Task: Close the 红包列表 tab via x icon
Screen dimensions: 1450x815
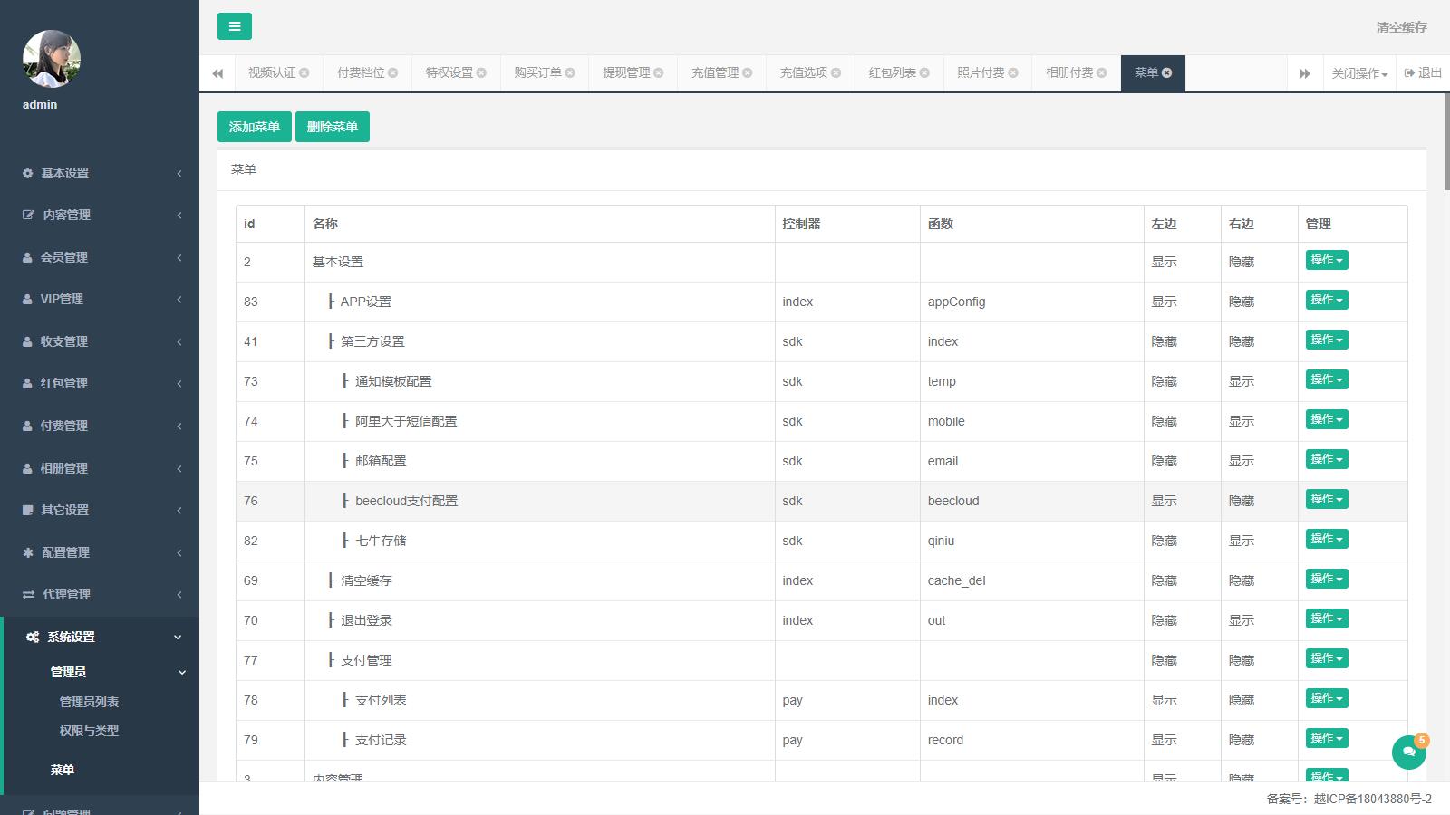Action: coord(924,73)
